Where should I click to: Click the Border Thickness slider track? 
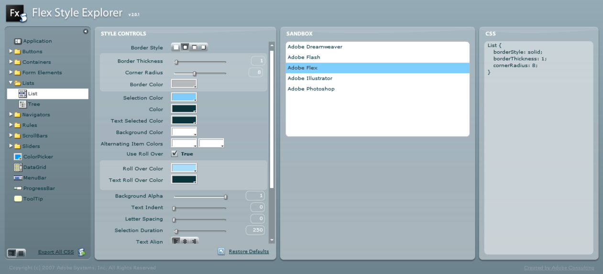(200, 62)
